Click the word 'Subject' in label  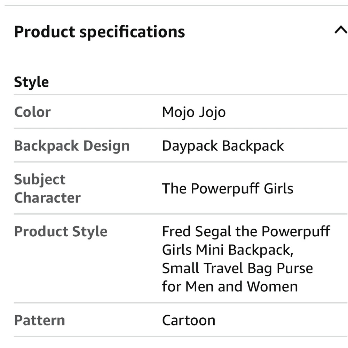tap(40, 180)
